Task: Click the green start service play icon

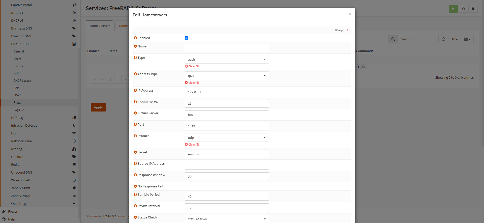Action: pos(453,9)
